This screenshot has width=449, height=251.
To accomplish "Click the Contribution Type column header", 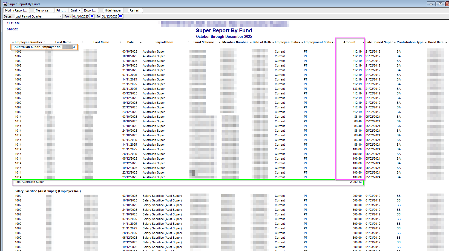I will pyautogui.click(x=410, y=42).
